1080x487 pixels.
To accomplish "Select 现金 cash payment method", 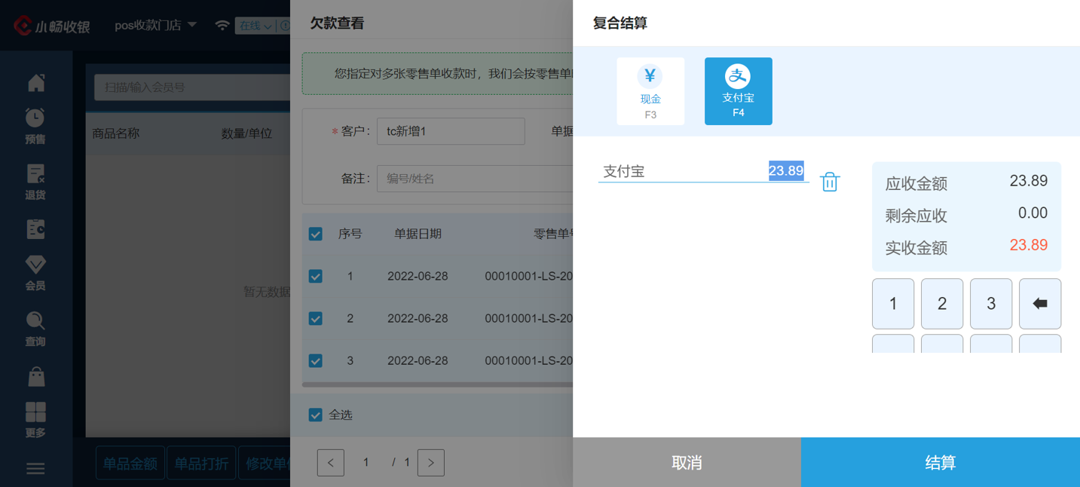I will [x=650, y=91].
